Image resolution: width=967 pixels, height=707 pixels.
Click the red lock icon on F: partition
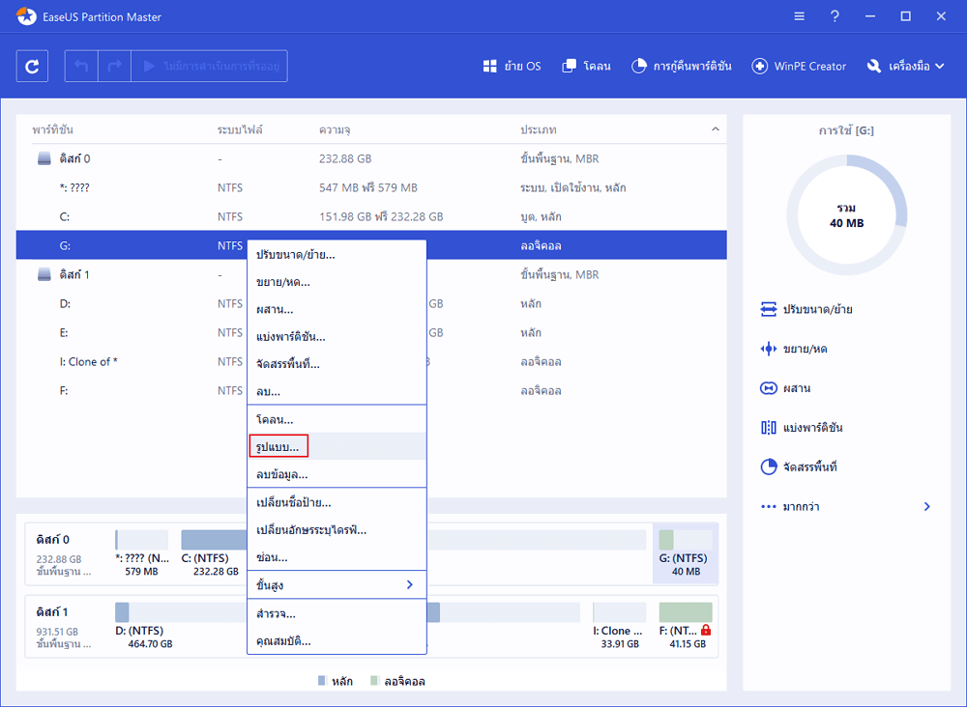[706, 630]
